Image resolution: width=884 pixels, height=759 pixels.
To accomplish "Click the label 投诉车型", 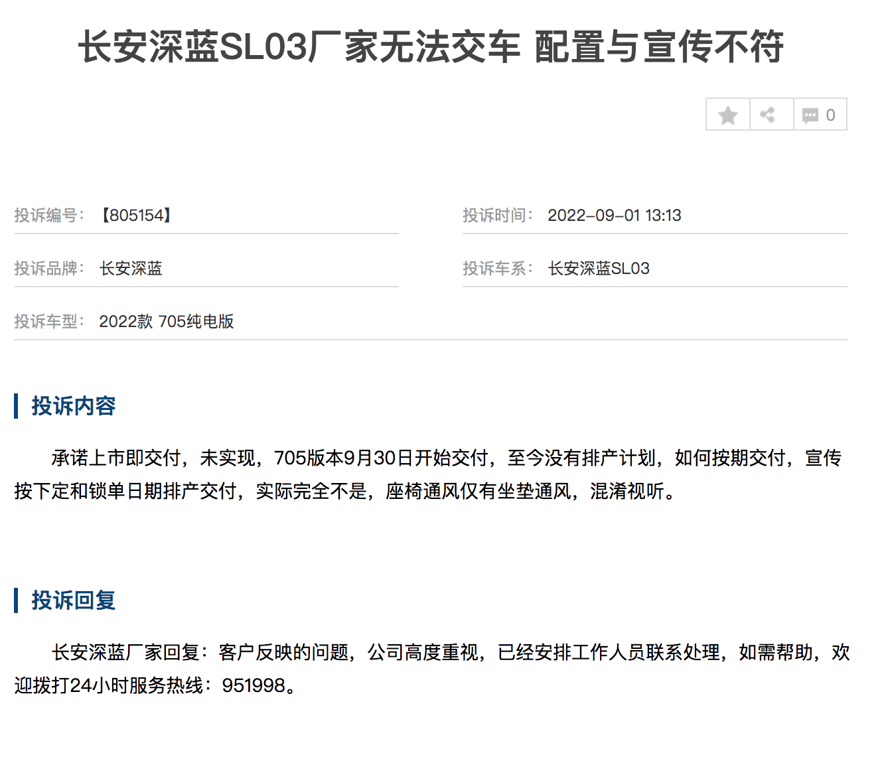I will [49, 321].
